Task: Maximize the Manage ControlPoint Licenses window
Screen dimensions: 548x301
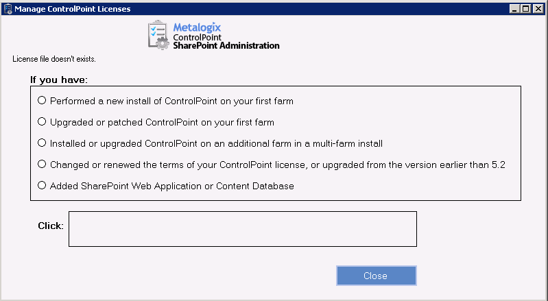Action: tap(525, 9)
